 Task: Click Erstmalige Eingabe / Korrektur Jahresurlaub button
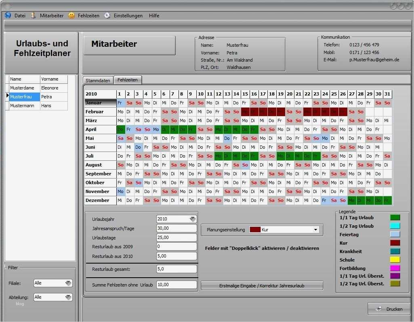[x=262, y=286]
